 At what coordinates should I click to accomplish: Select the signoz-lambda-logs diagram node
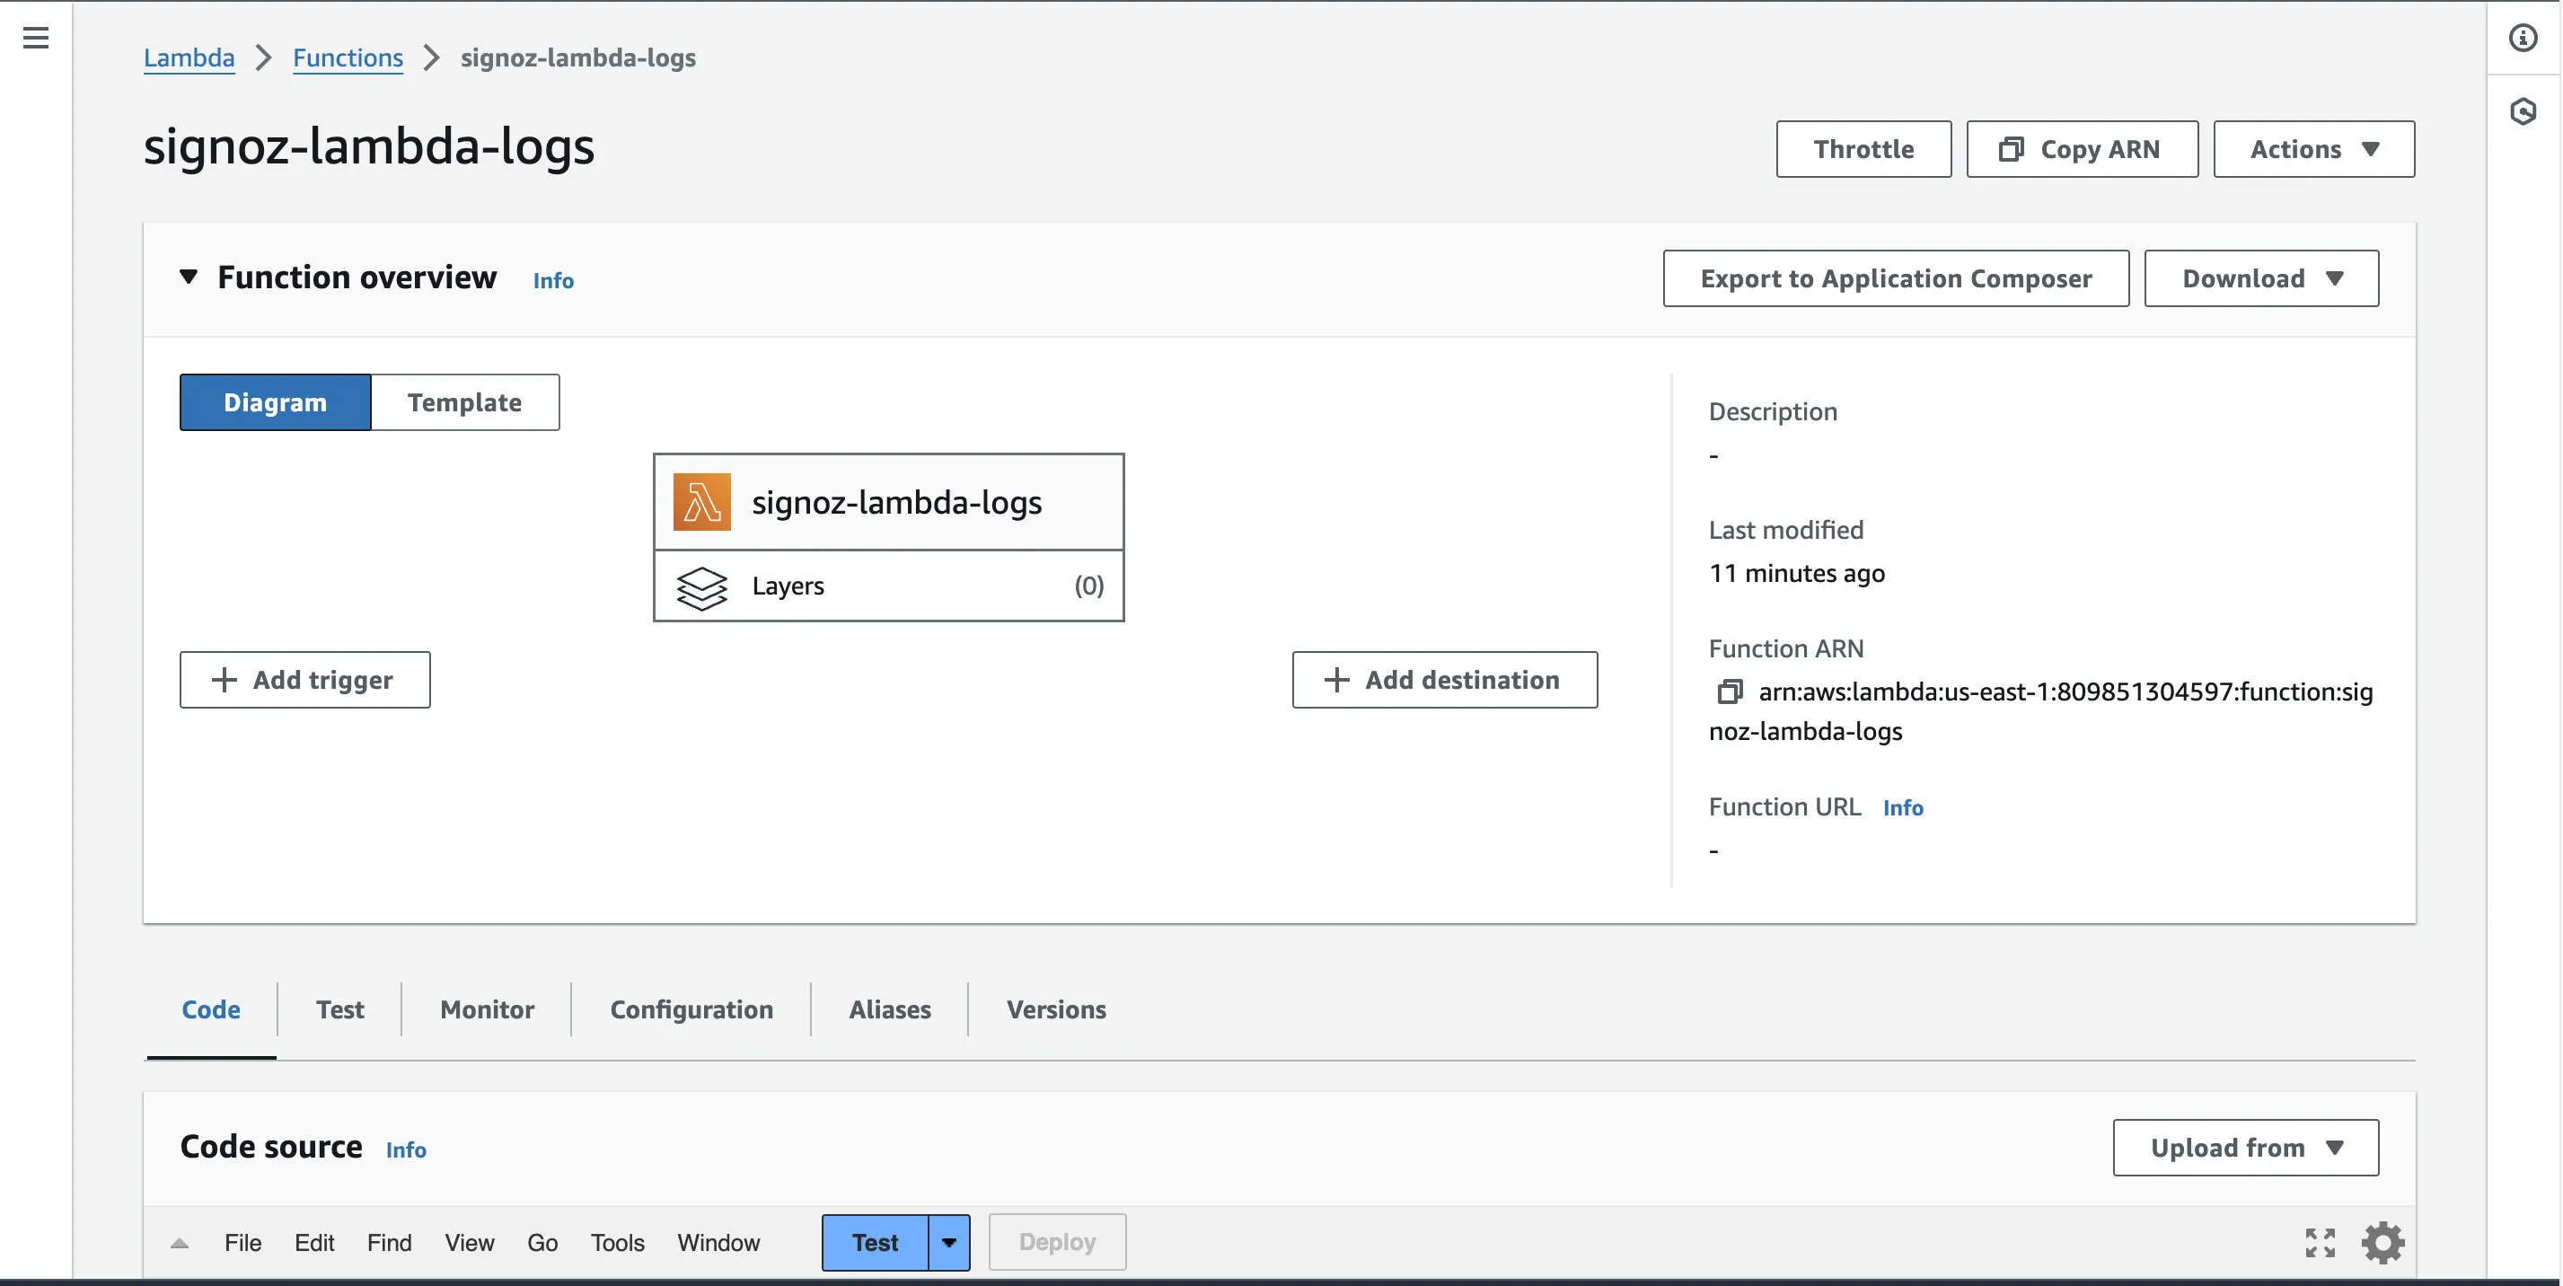pos(888,502)
